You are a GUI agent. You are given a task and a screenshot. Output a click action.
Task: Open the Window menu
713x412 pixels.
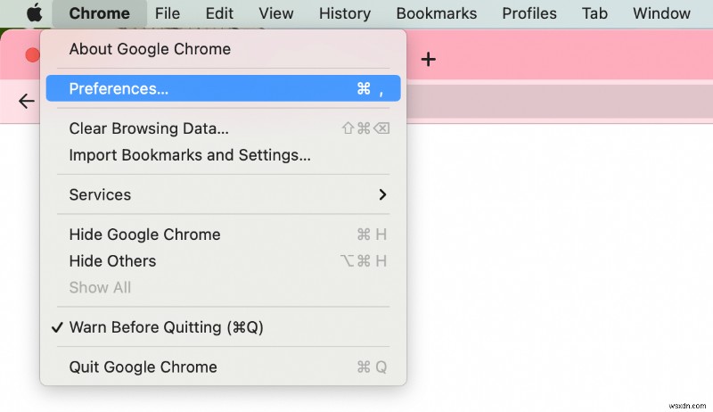click(x=661, y=13)
